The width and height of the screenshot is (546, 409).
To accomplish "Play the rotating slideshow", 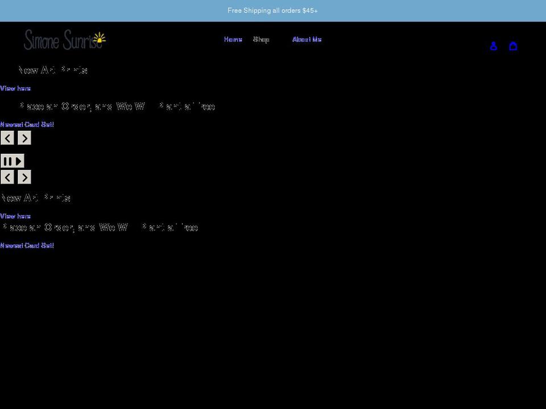I will point(17,161).
